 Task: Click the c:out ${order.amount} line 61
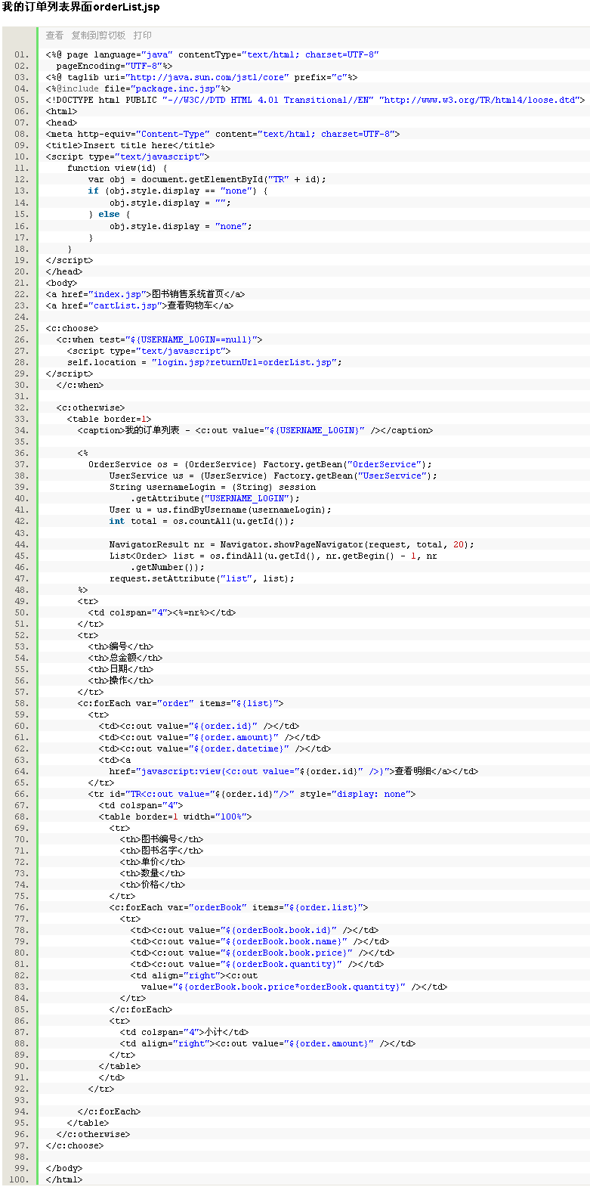coord(209,737)
